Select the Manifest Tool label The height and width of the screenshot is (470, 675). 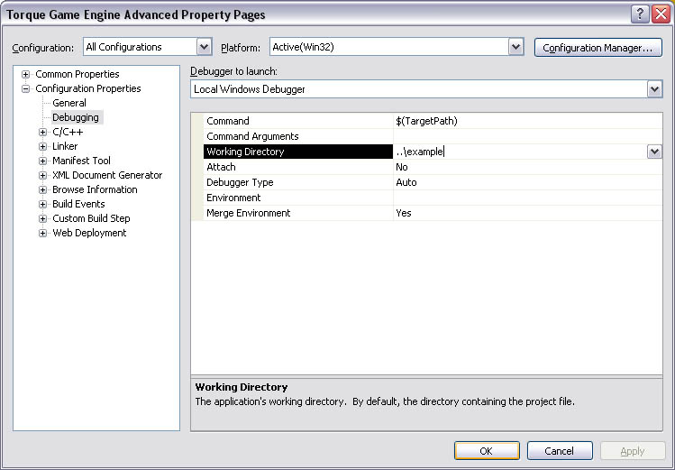click(81, 161)
